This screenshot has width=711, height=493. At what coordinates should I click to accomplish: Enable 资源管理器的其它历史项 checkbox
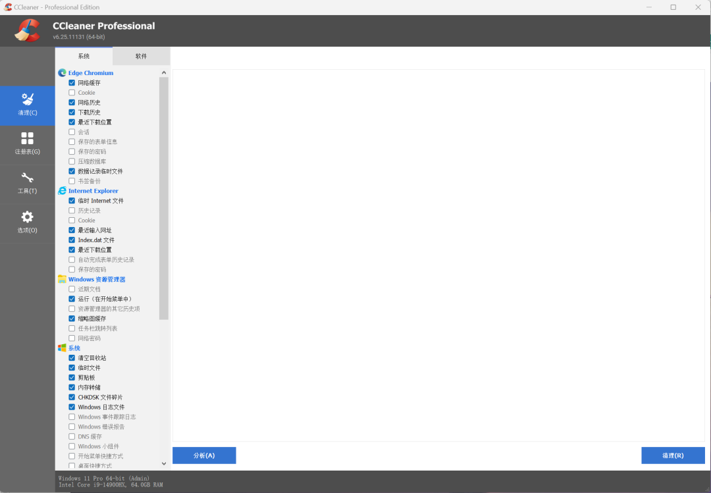[72, 309]
